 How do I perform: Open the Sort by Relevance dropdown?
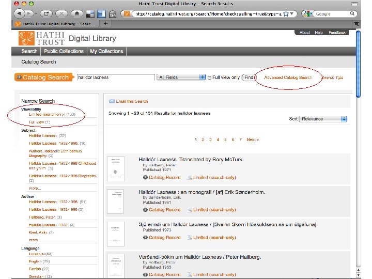pyautogui.click(x=323, y=119)
